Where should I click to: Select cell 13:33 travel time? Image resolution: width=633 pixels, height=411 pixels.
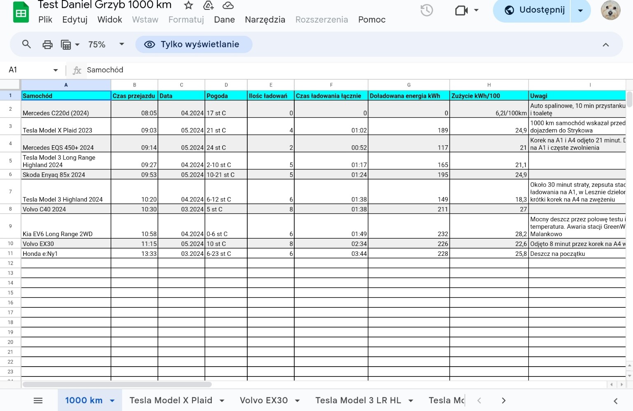[134, 253]
